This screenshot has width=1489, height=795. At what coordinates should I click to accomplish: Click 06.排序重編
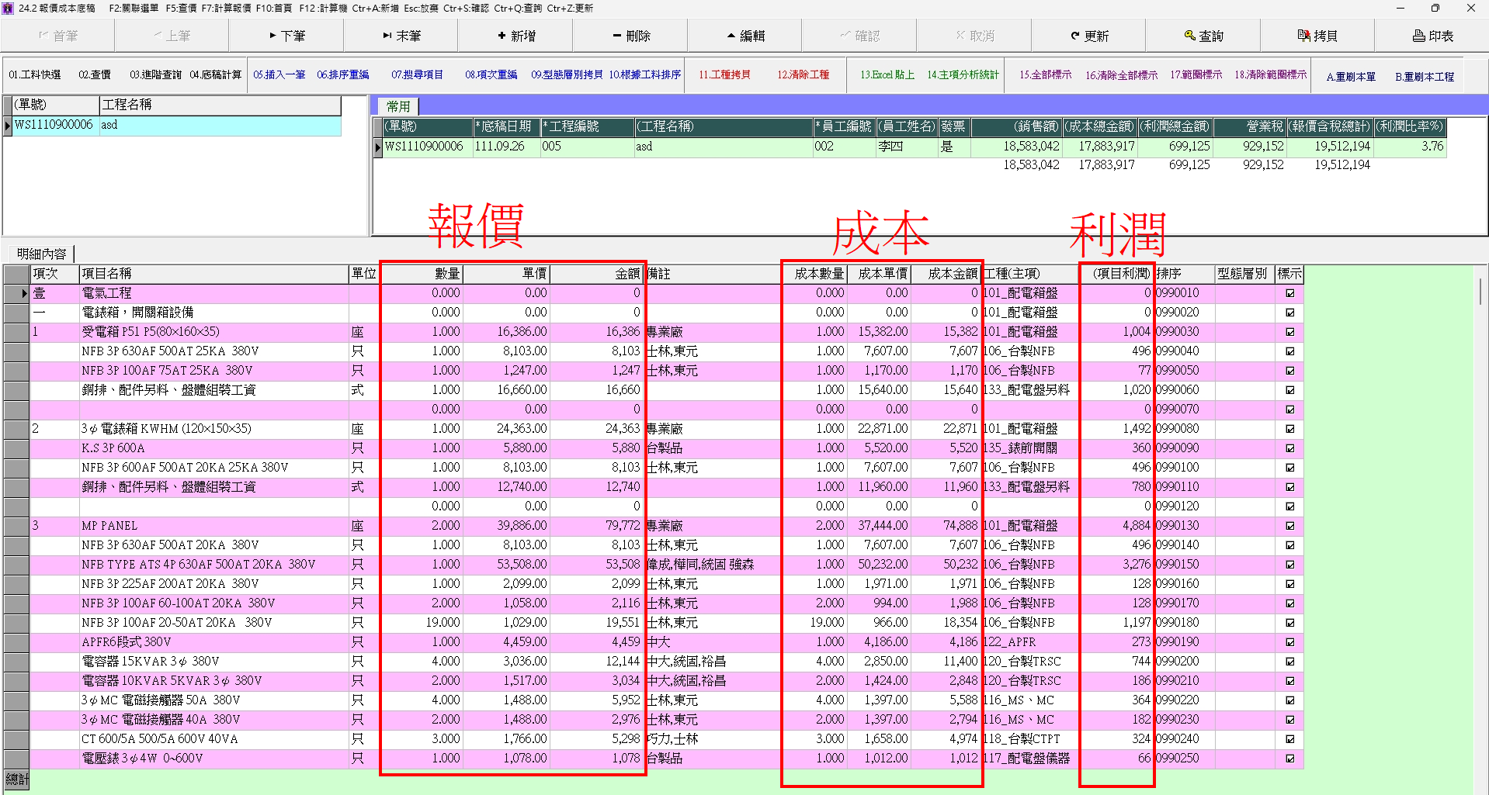pyautogui.click(x=343, y=74)
